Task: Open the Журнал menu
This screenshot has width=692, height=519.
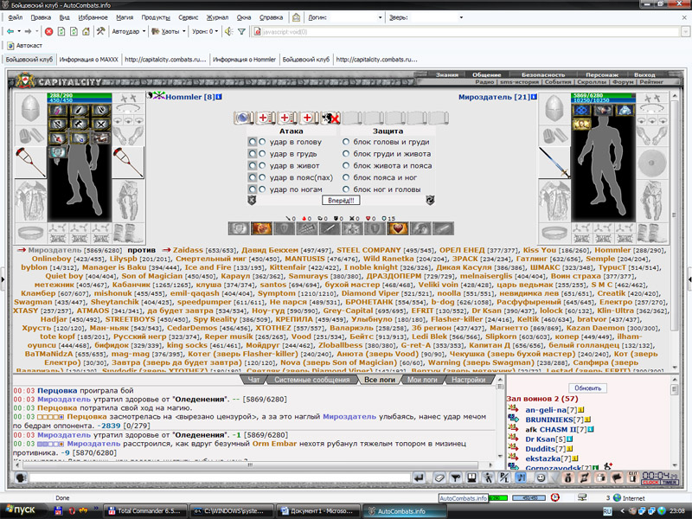Action: coord(217,17)
